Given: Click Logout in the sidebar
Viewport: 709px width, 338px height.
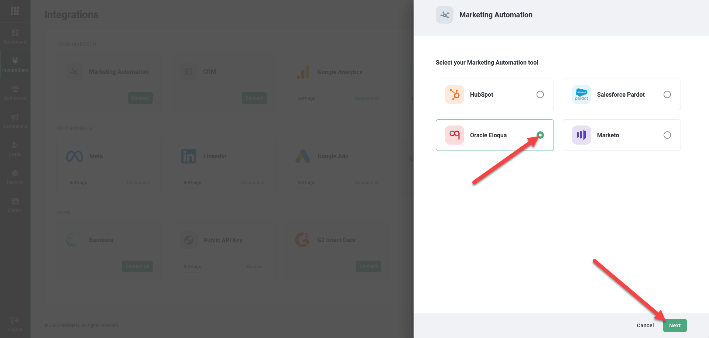Looking at the screenshot, I should [15, 324].
